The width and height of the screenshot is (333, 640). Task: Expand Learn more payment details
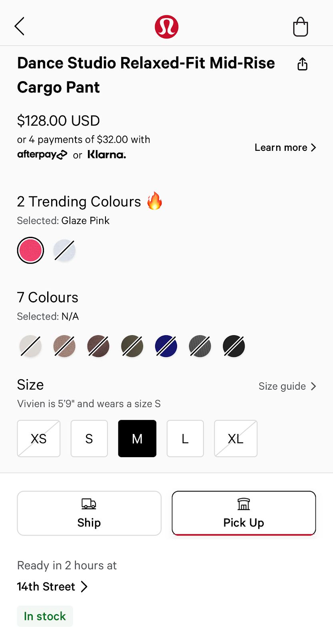[x=285, y=147]
